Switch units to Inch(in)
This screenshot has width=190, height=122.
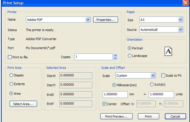pyautogui.click(x=152, y=85)
